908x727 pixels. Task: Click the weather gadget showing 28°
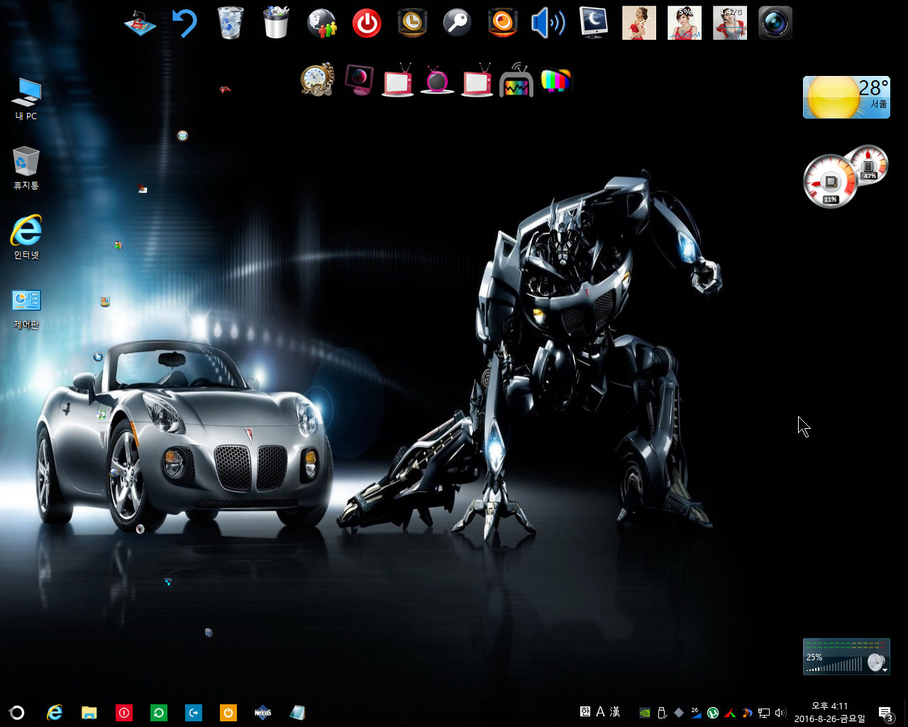pyautogui.click(x=846, y=97)
